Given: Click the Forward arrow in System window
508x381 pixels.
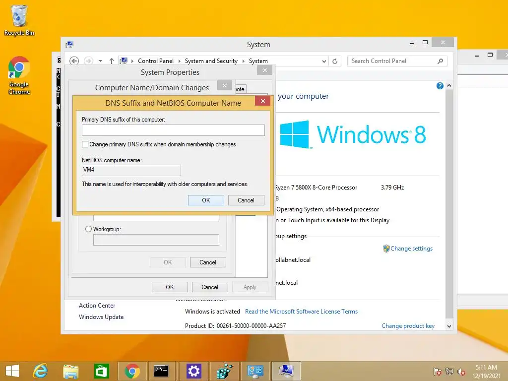Looking at the screenshot, I should coord(88,61).
